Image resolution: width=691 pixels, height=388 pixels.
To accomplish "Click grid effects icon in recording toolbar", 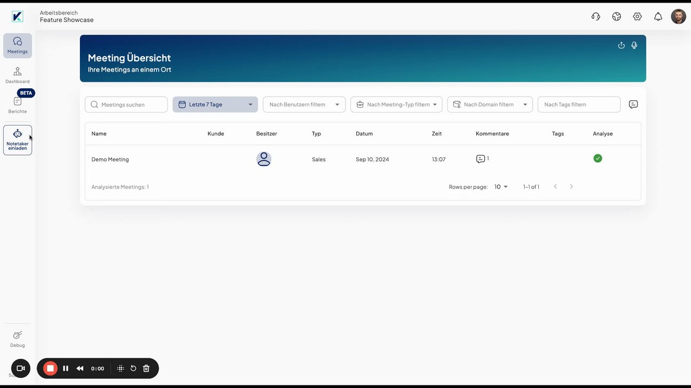I will click(x=120, y=369).
